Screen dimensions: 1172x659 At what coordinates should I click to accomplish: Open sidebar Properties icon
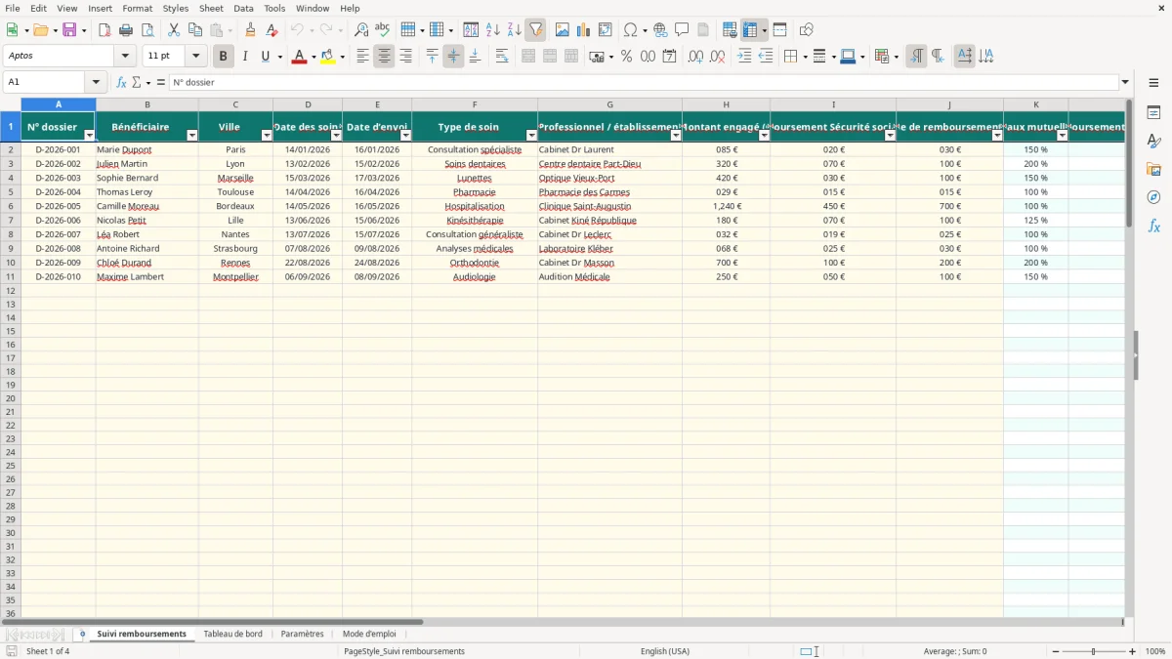click(x=1153, y=112)
